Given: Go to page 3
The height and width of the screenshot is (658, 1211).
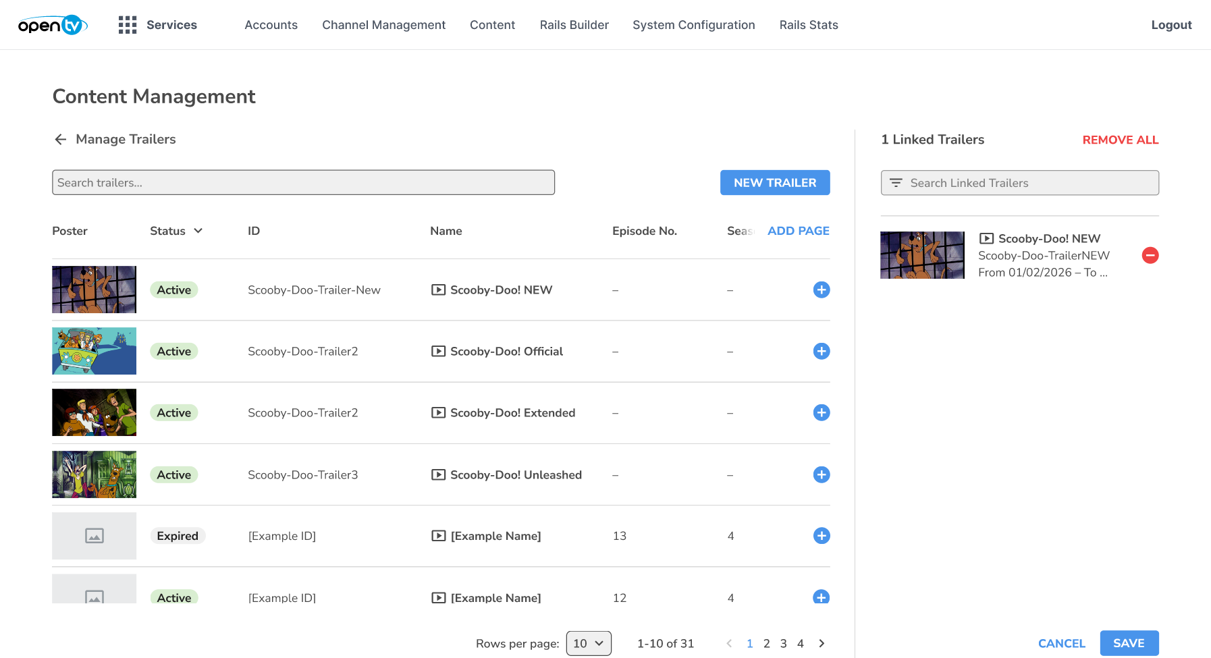Looking at the screenshot, I should [784, 643].
